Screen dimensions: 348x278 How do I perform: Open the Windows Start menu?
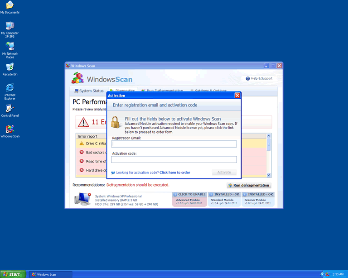pyautogui.click(x=13, y=274)
